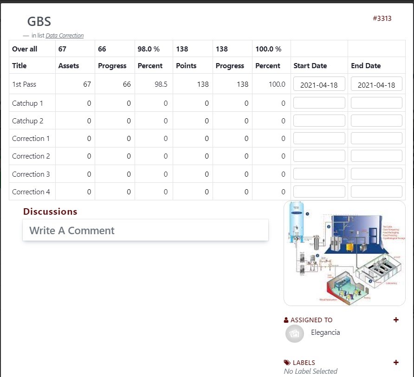Screen dimensions: 414x377
Task: Open the Data Correction list link
Action: coord(65,35)
